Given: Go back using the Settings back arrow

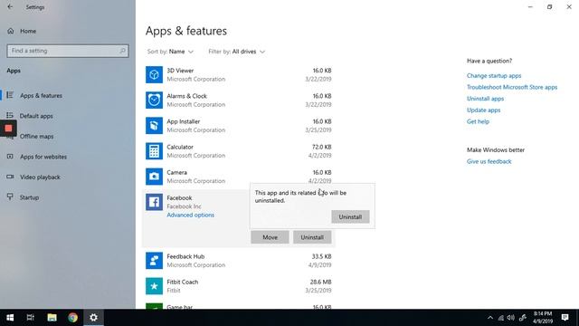Looking at the screenshot, I should click(x=10, y=7).
